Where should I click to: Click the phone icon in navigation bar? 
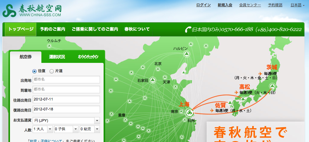click(188, 29)
